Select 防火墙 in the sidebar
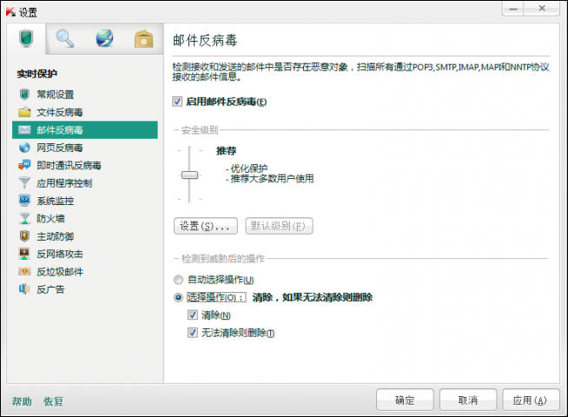 pos(85,219)
